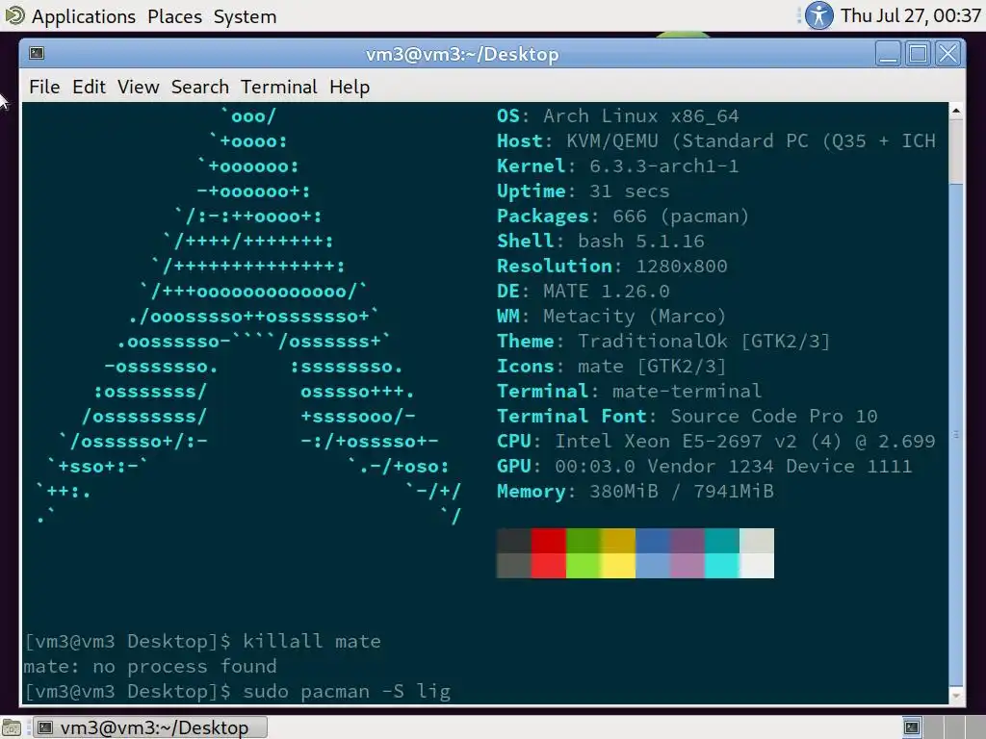Click the bright cyan color block in palette
The width and height of the screenshot is (986, 739).
(722, 566)
